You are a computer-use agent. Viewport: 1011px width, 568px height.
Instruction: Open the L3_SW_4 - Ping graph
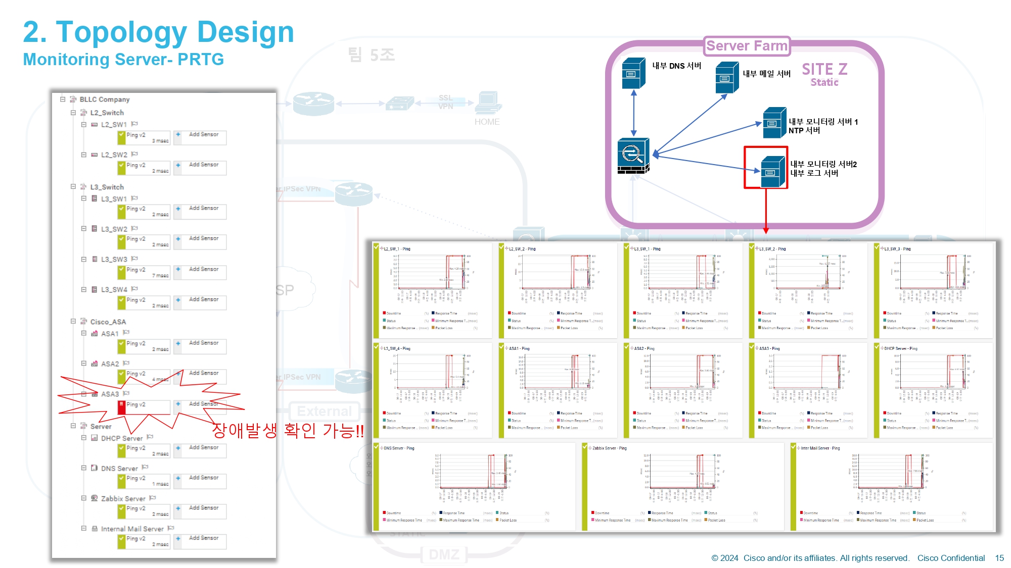click(x=433, y=390)
